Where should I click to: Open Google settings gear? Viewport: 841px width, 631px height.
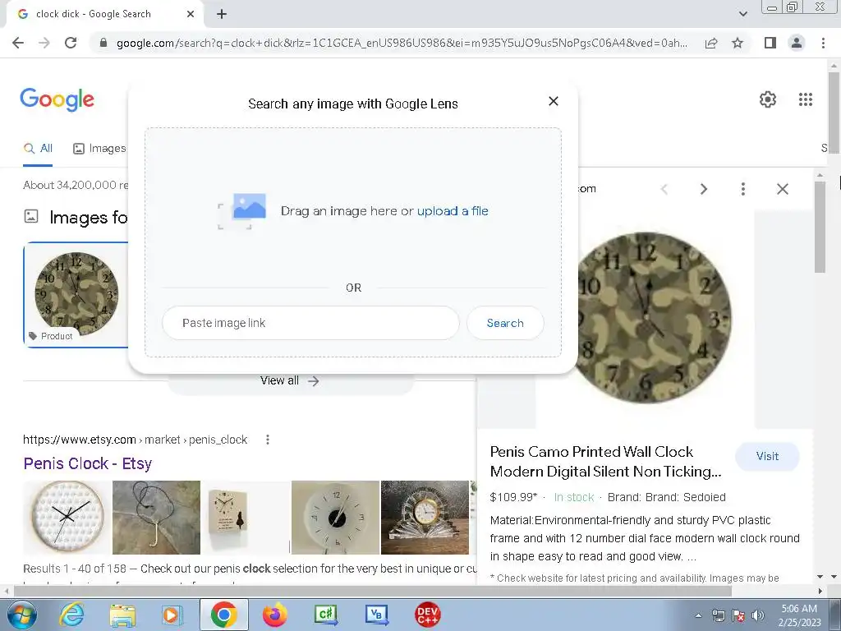coord(768,99)
